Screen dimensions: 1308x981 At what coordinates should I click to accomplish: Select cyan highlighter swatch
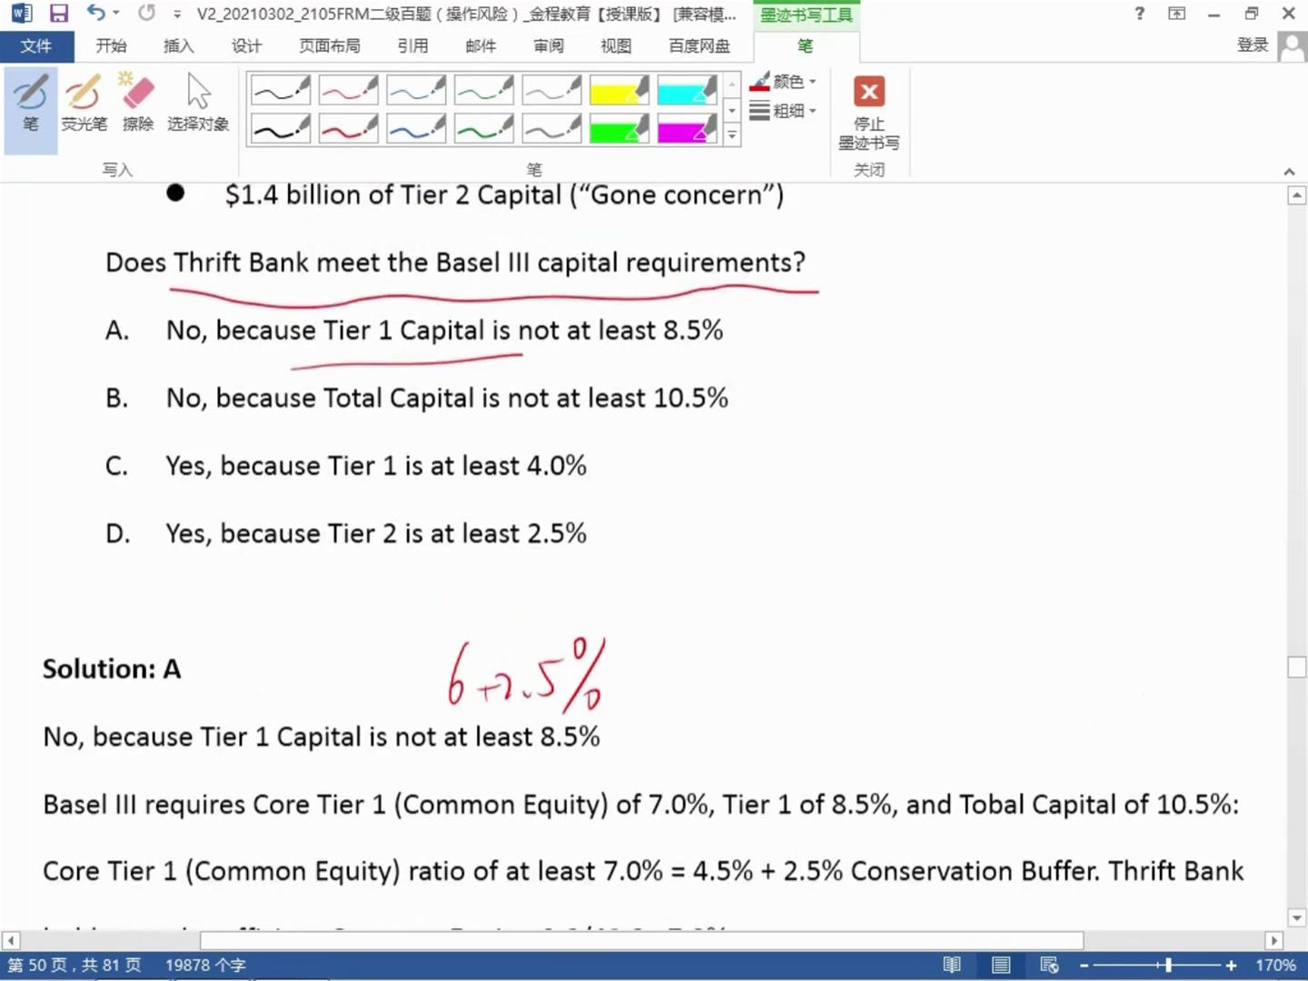point(687,91)
